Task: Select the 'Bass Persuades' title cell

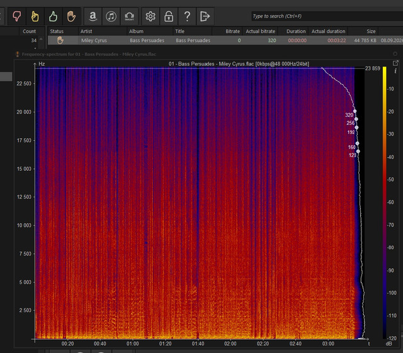Action: (193, 40)
